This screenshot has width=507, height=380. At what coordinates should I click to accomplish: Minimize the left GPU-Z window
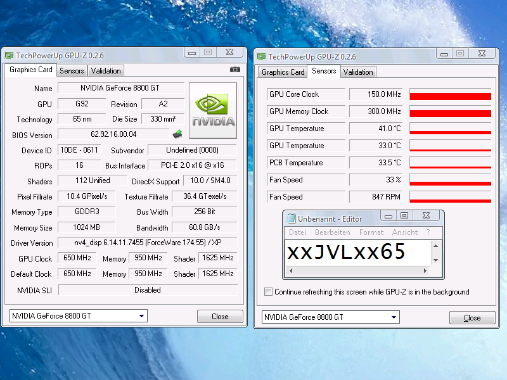(192, 53)
